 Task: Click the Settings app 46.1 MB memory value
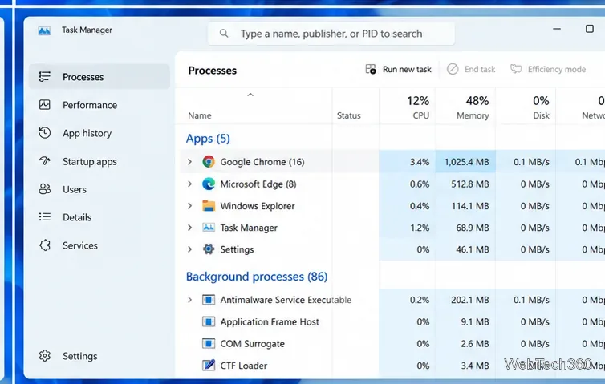[473, 249]
